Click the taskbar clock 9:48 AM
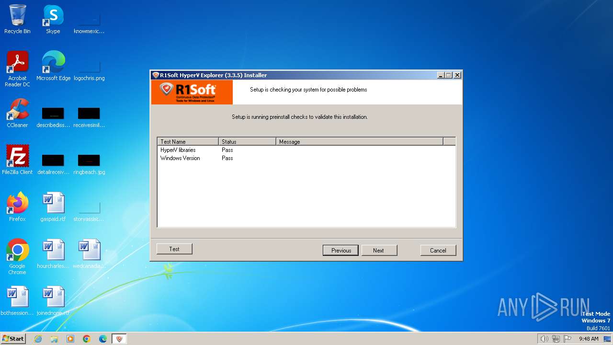Image resolution: width=613 pixels, height=345 pixels. 589,339
